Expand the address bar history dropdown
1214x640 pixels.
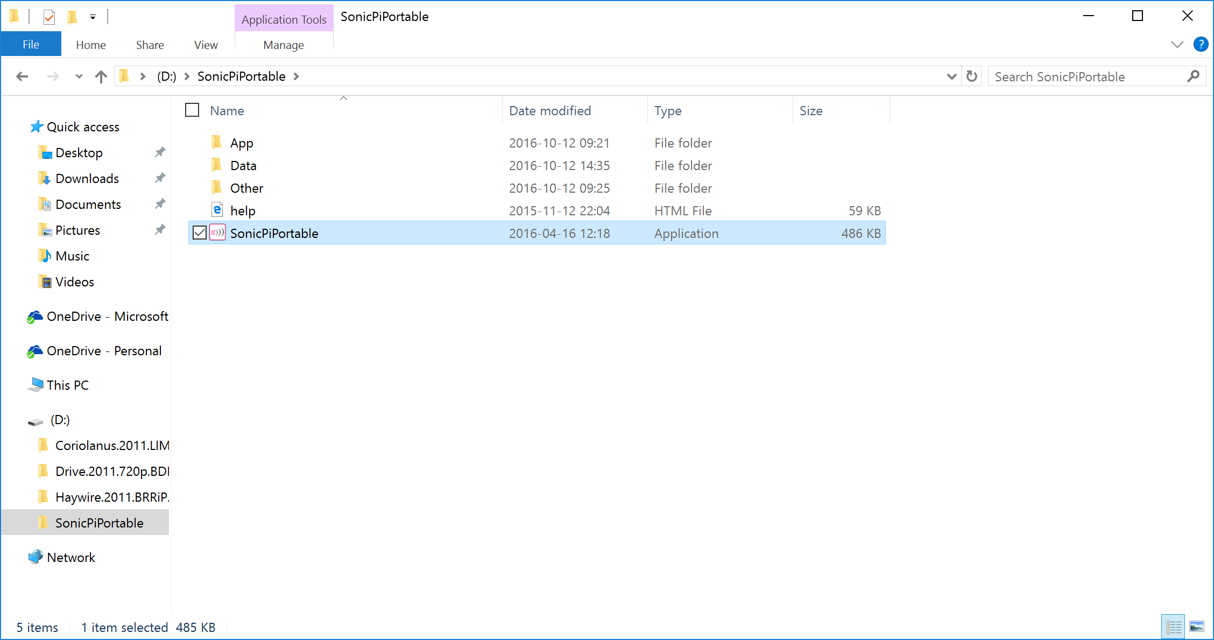click(951, 76)
